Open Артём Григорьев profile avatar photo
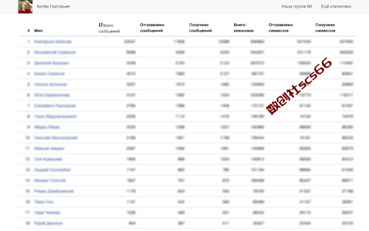The height and width of the screenshot is (231, 369). tap(25, 6)
